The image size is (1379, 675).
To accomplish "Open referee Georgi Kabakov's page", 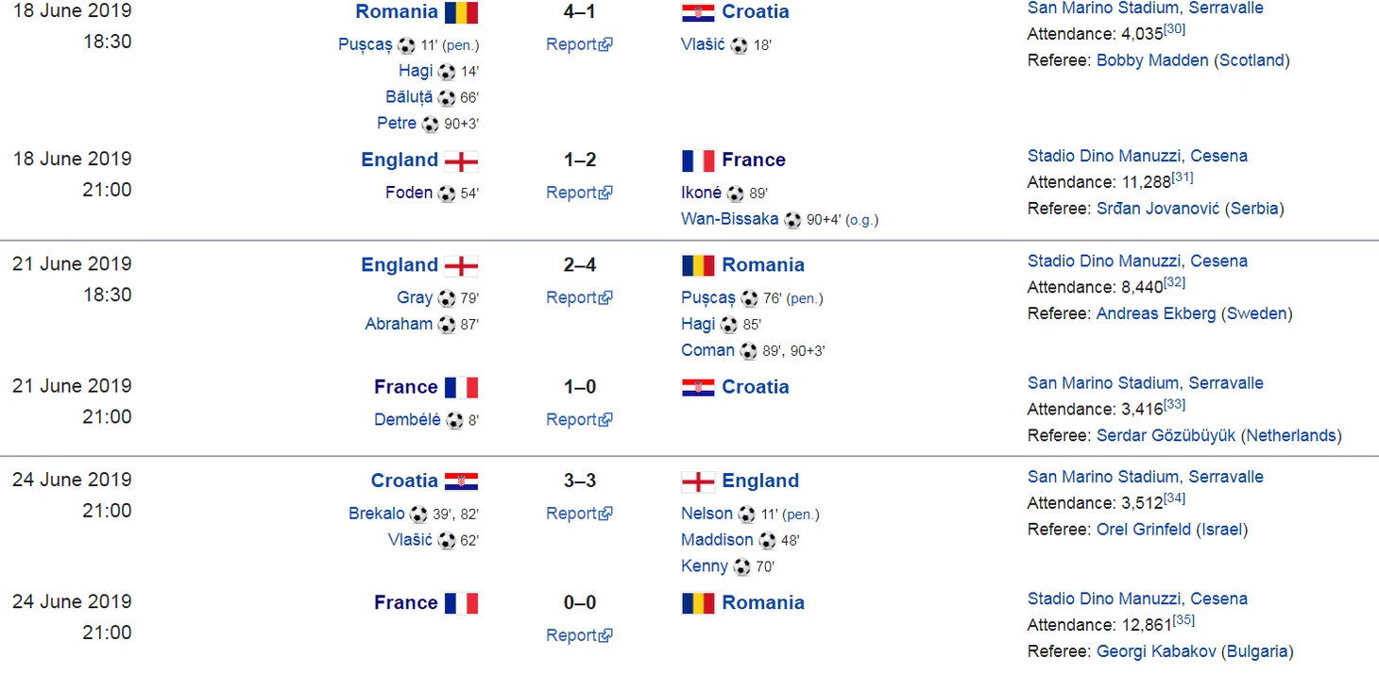I will coord(1156,651).
